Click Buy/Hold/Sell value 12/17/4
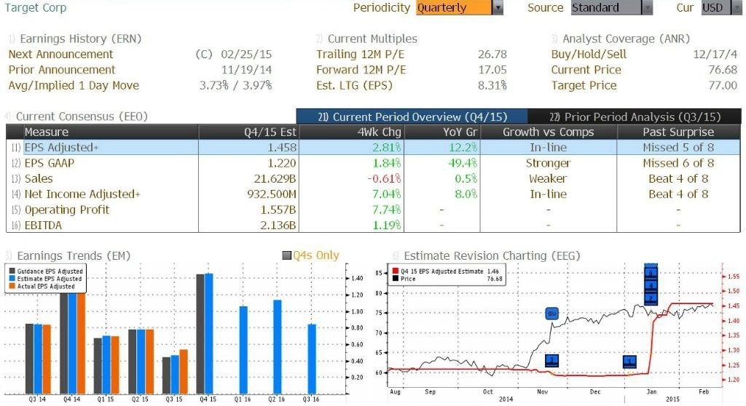The width and height of the screenshot is (746, 406). click(715, 54)
